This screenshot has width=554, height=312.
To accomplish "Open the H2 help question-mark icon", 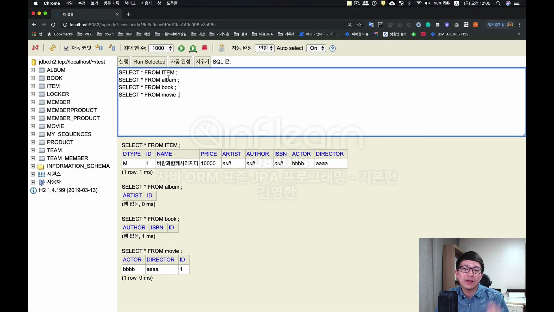I will click(x=332, y=48).
